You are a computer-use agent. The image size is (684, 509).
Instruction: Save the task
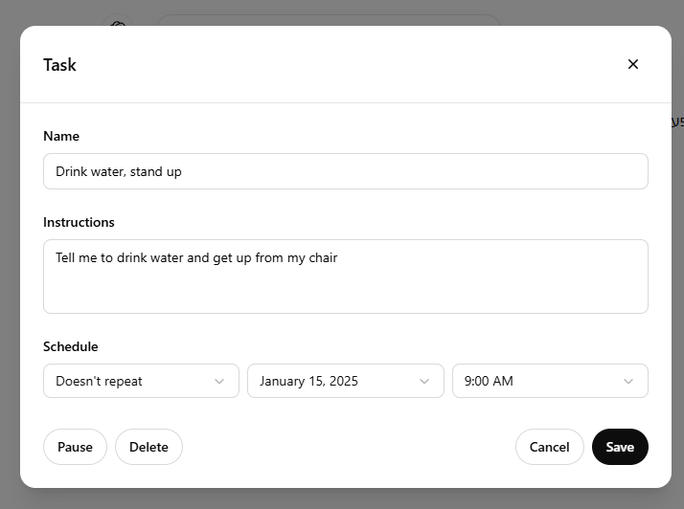[x=620, y=447]
